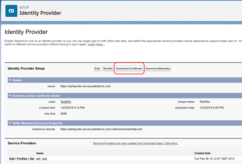Select the Issuer URL text
Image resolution: width=242 pixels, height=164 pixels.
[85, 86]
